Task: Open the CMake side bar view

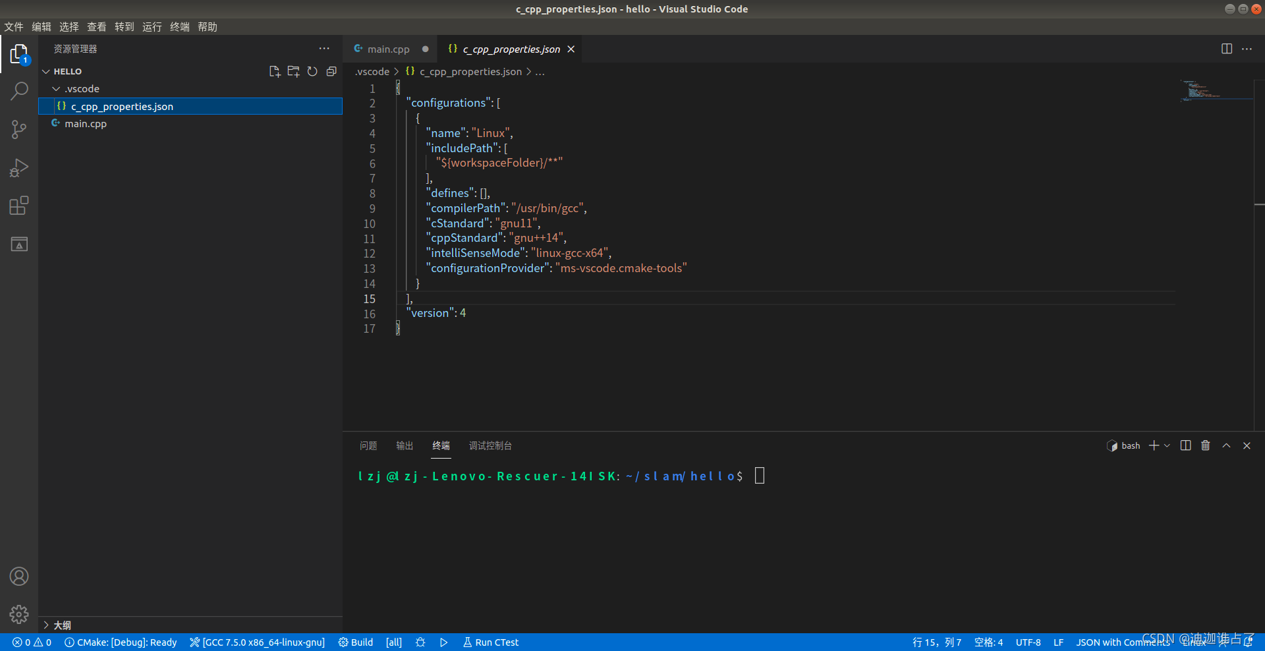Action: [19, 244]
